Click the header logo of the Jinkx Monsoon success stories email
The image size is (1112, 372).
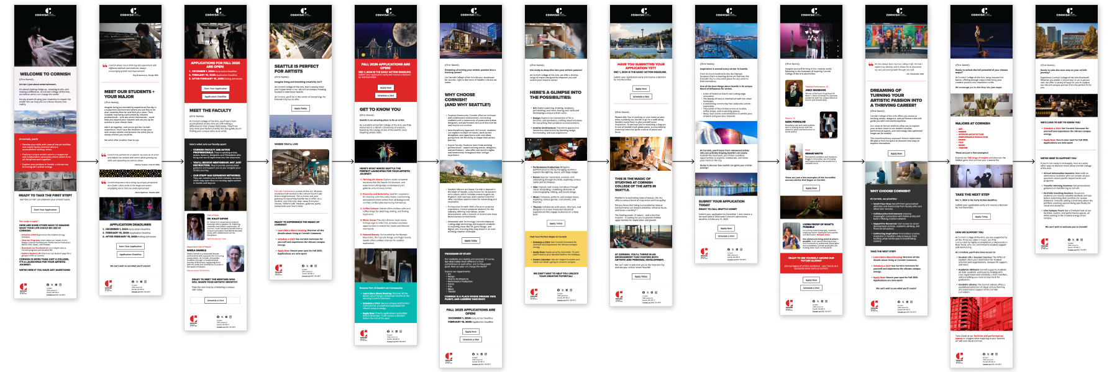[x=811, y=12]
